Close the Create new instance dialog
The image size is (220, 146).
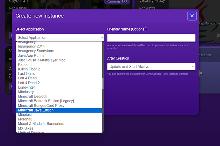point(192,16)
